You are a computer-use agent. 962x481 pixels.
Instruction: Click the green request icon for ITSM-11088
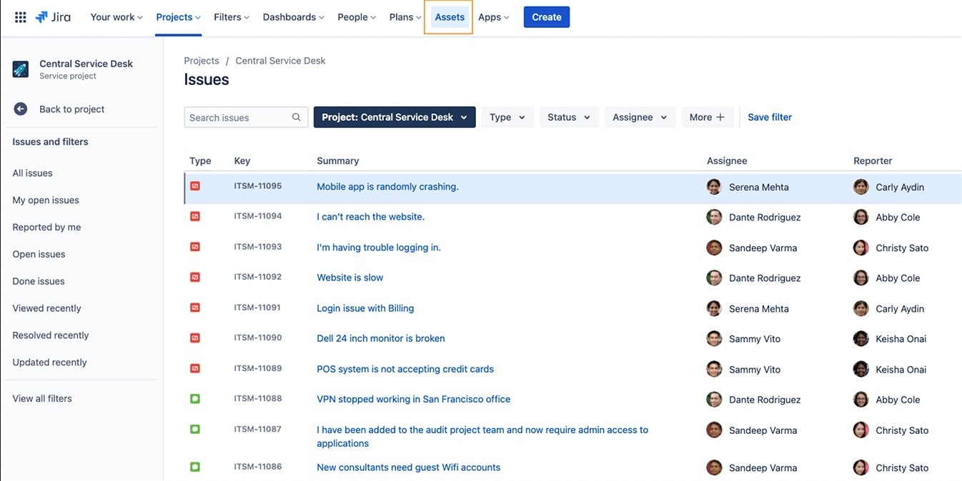point(194,398)
